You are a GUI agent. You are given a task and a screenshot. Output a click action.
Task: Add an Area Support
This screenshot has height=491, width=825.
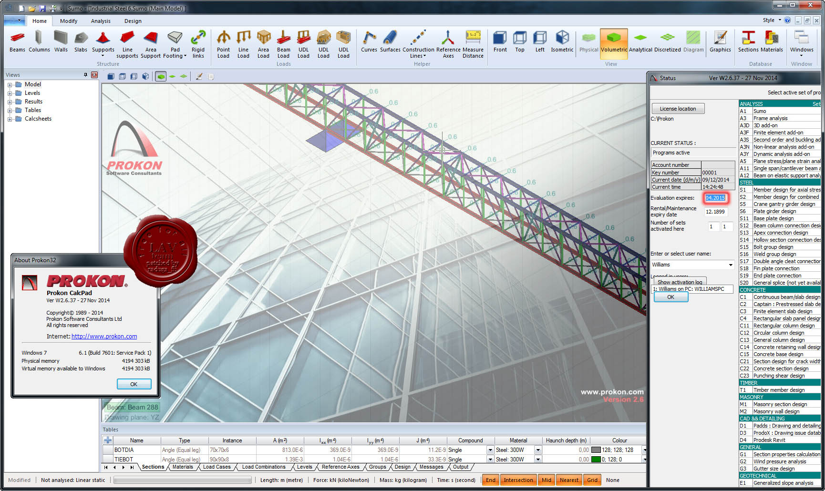point(151,44)
